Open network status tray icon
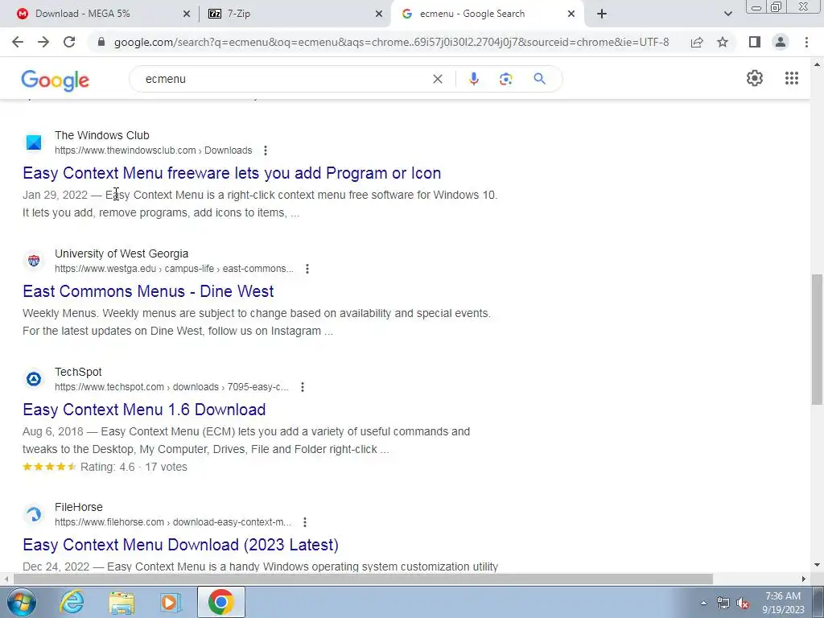Viewport: 824px width, 618px height. point(723,604)
